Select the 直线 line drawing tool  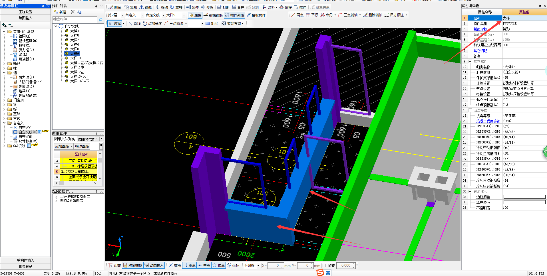pyautogui.click(x=134, y=23)
